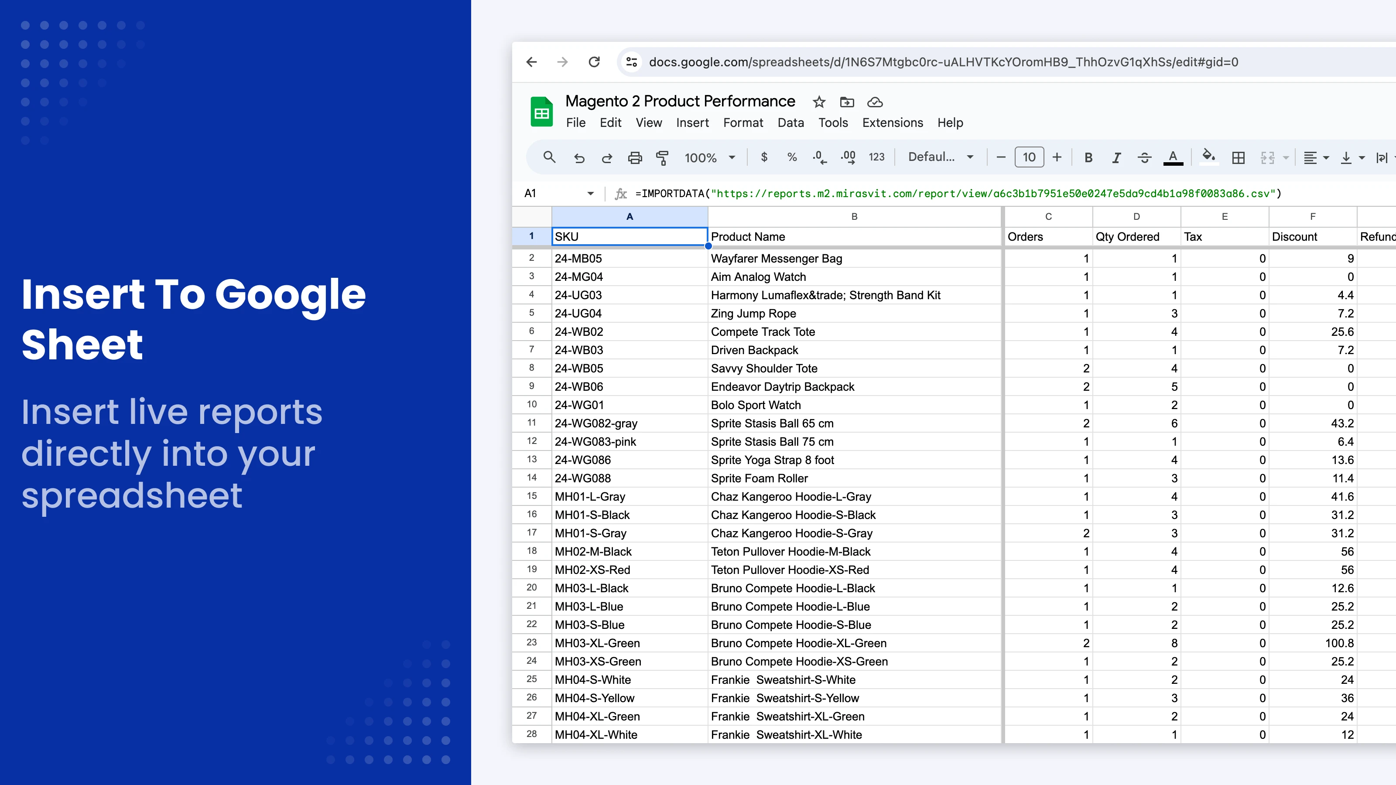Open the Format menu
This screenshot has width=1396, height=785.
pos(743,123)
